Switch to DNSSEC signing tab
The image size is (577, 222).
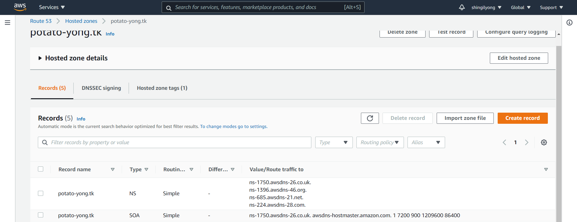pos(101,88)
